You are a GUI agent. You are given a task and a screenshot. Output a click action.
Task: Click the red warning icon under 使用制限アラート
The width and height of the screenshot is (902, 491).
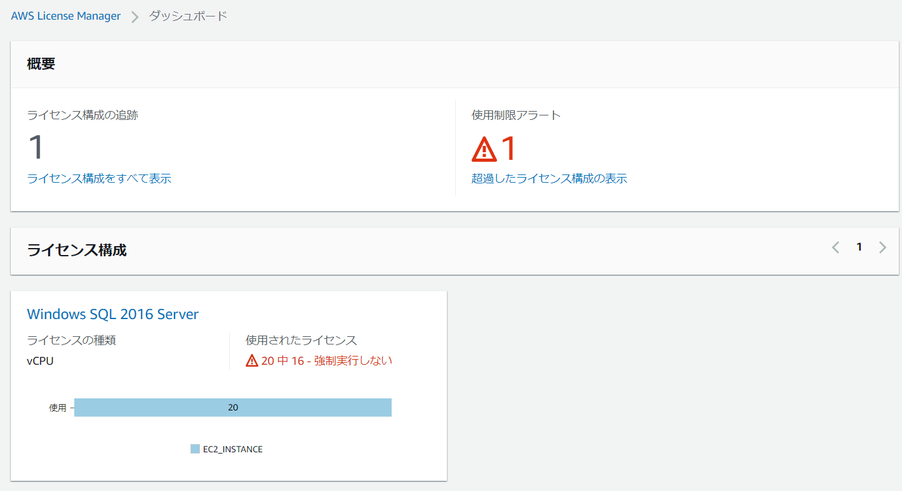tap(484, 149)
